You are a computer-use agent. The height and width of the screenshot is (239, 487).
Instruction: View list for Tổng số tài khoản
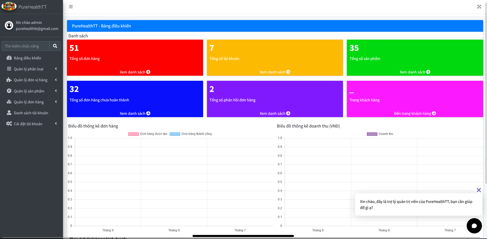[x=275, y=72]
